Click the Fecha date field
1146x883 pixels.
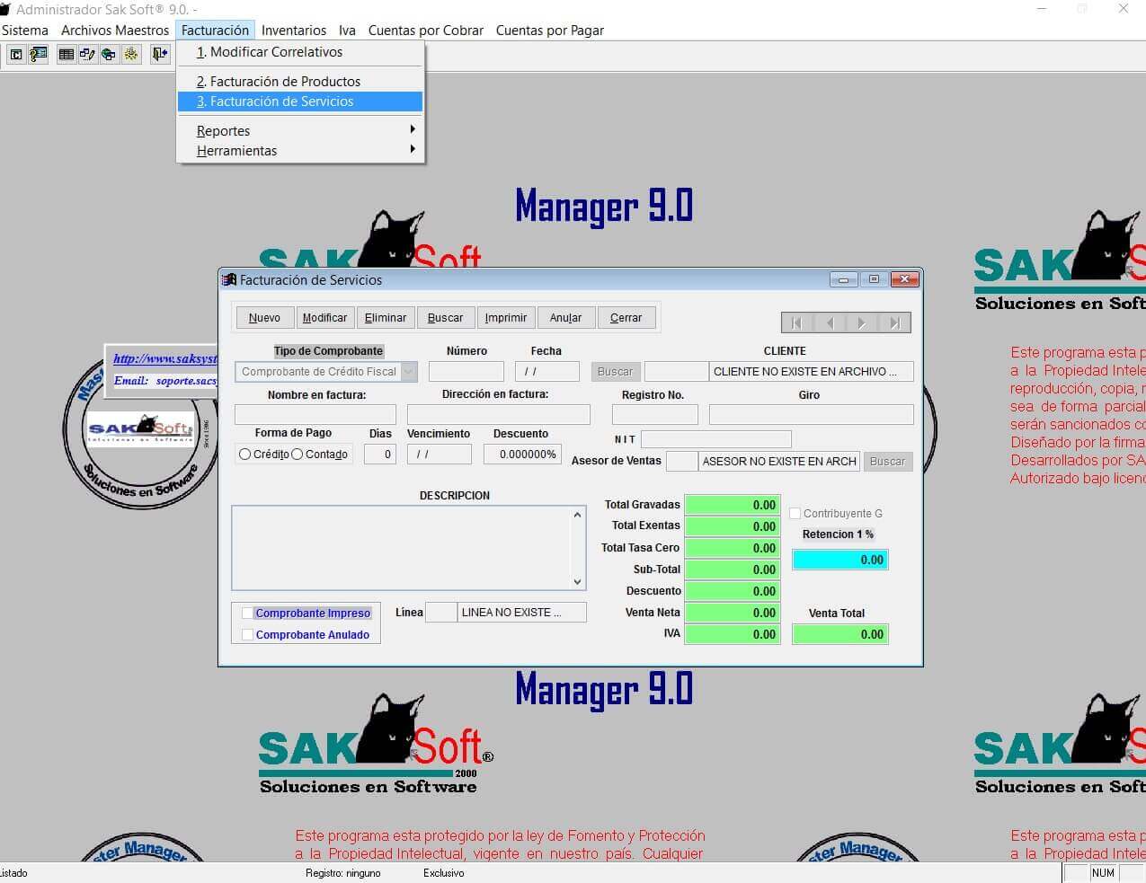[547, 371]
